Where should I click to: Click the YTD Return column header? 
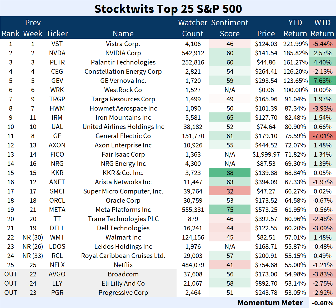pyautogui.click(x=295, y=28)
